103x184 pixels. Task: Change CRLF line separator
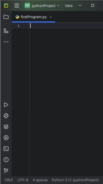tap(9, 180)
